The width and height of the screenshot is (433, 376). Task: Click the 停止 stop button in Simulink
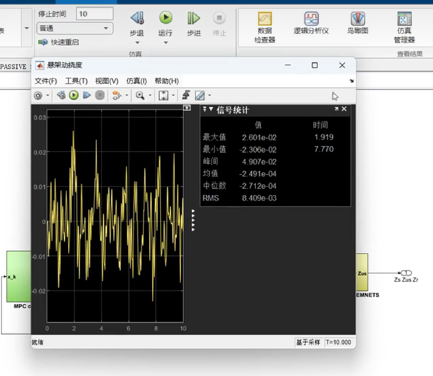pyautogui.click(x=219, y=24)
